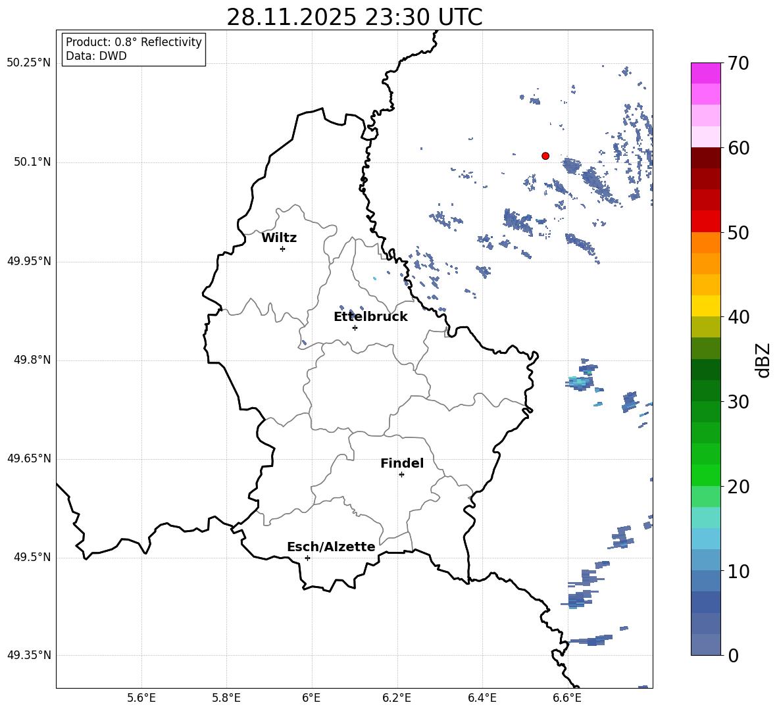Click the 50.1°N latitude label
This screenshot has width=779, height=711.
32,162
